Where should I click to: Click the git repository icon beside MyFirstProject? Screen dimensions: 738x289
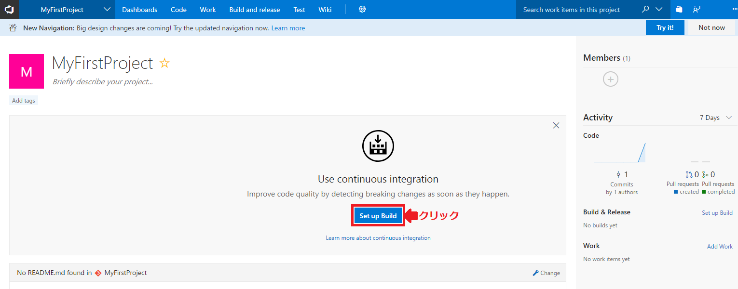pyautogui.click(x=98, y=273)
